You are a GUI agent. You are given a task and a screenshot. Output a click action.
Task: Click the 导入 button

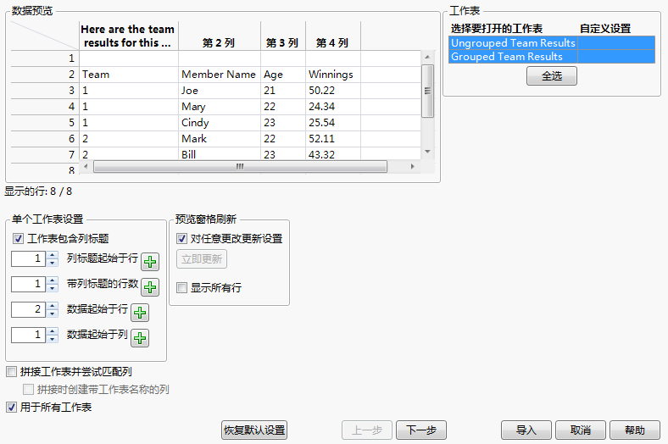[526, 430]
